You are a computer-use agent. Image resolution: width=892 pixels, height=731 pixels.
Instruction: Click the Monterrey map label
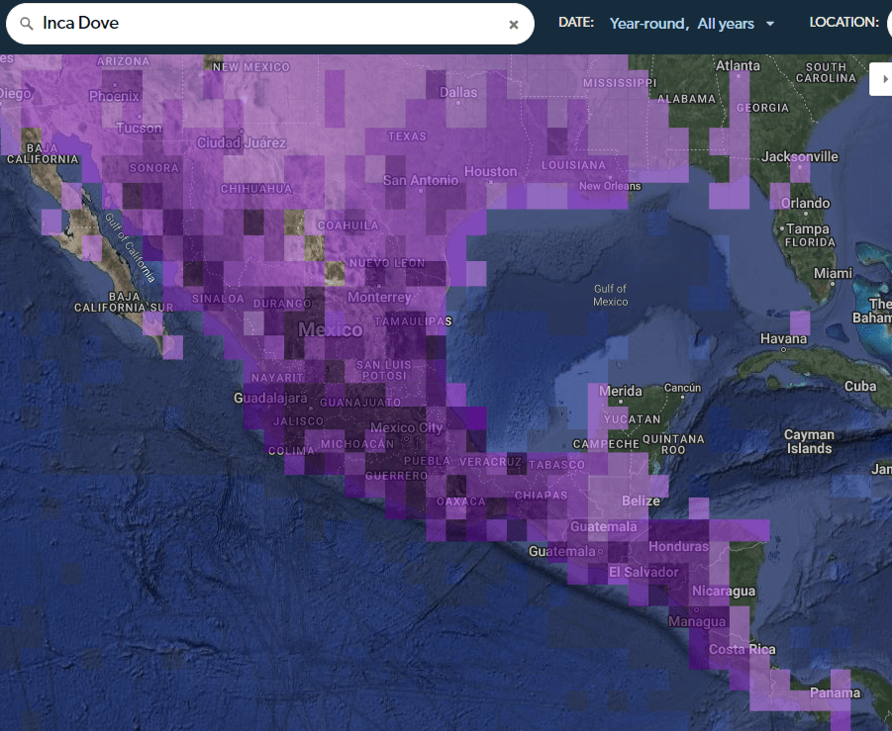(379, 297)
